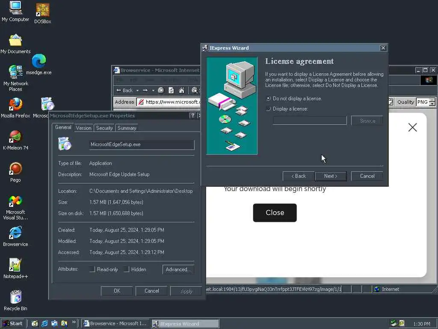Click the IExpress Wizard taskbar button
This screenshot has height=329, width=438.
(x=186, y=323)
